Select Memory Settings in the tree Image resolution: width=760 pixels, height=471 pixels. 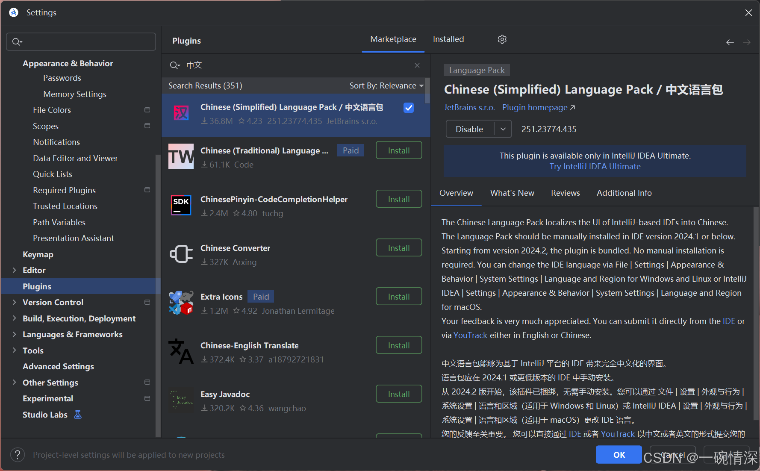(75, 94)
